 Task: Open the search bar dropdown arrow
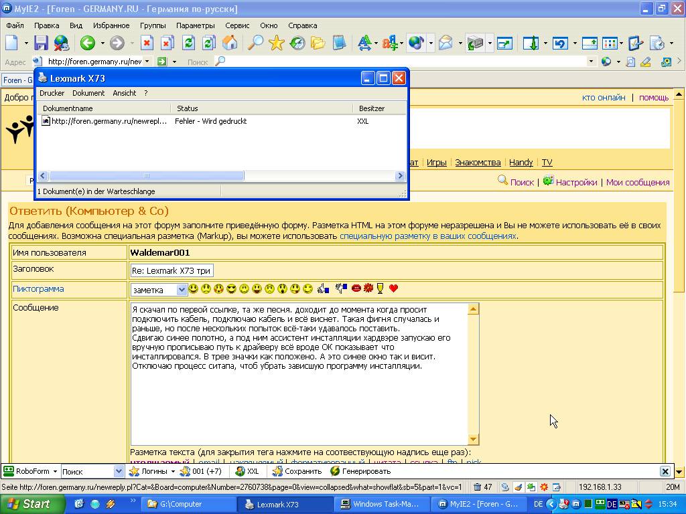coord(591,62)
